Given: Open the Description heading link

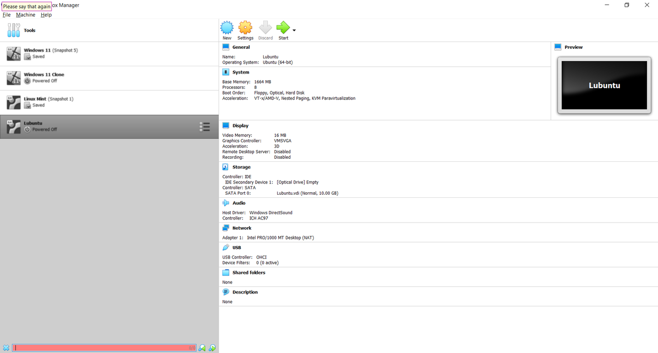Looking at the screenshot, I should [x=245, y=292].
